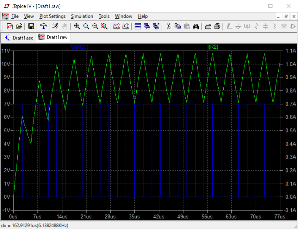Click the 0us time axis label
Viewport: 298px width, 229px height.
[13, 217]
